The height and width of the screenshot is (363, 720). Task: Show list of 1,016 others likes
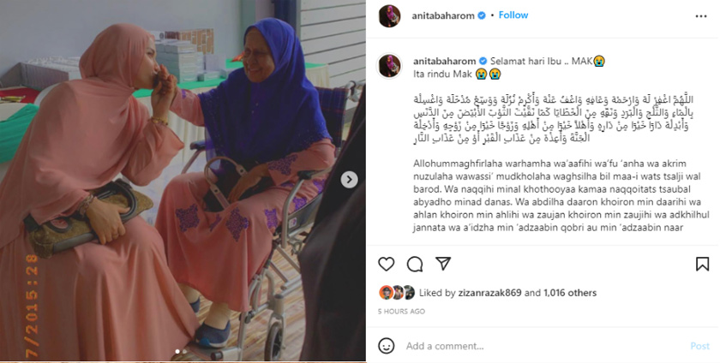570,293
